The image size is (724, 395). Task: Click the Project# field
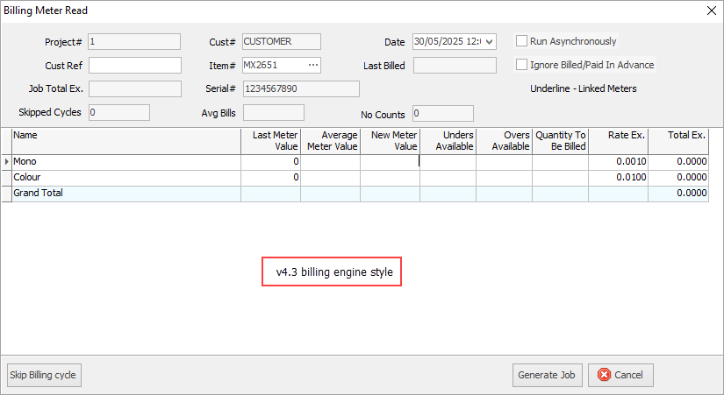pos(134,41)
